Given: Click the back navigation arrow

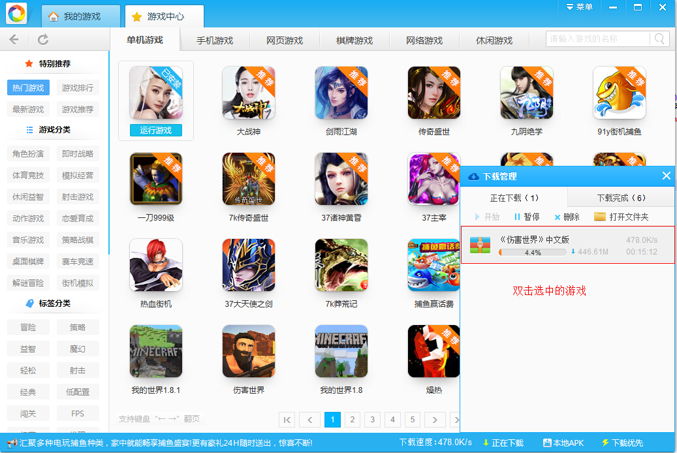Looking at the screenshot, I should [13, 39].
